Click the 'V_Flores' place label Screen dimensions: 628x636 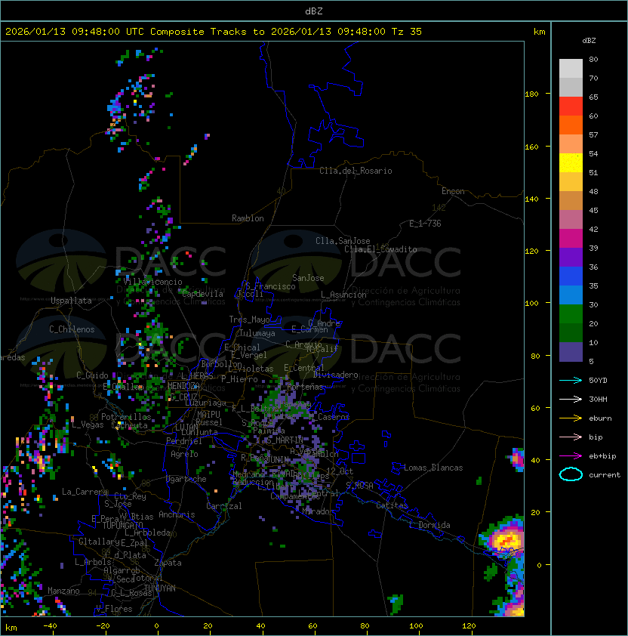click(114, 609)
